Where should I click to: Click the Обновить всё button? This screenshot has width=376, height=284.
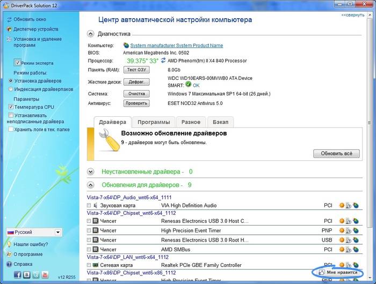tap(336, 154)
